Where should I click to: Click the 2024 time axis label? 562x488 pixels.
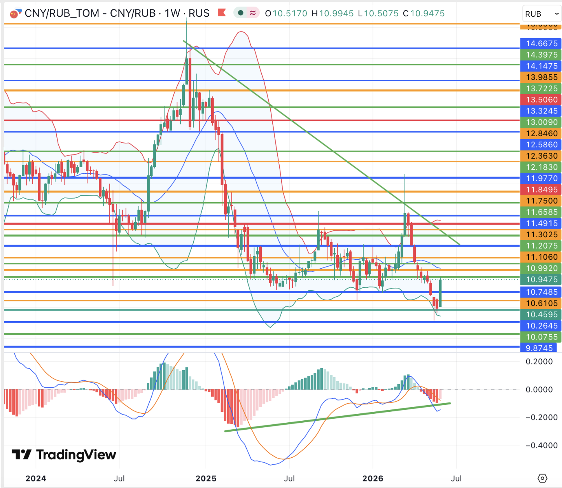(36, 478)
